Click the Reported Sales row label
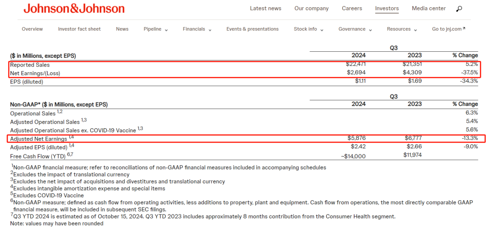This screenshot has width=496, height=230. tap(29, 65)
